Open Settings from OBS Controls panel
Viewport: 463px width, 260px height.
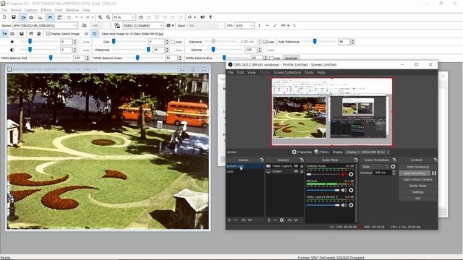(x=418, y=192)
